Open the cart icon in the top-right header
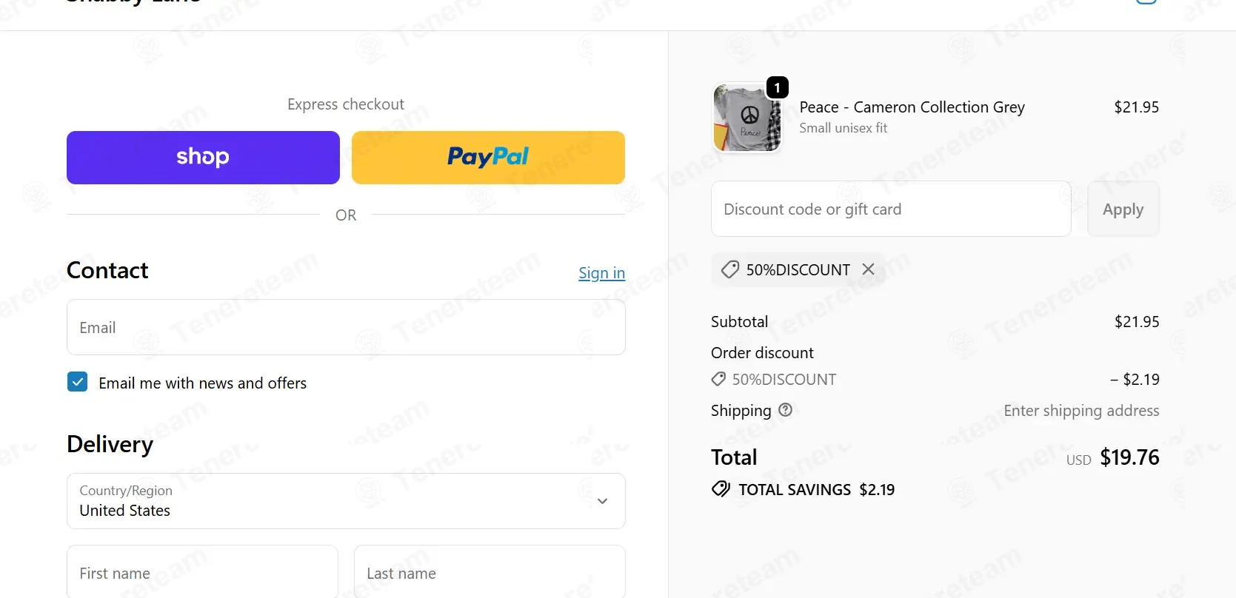 1146,2
